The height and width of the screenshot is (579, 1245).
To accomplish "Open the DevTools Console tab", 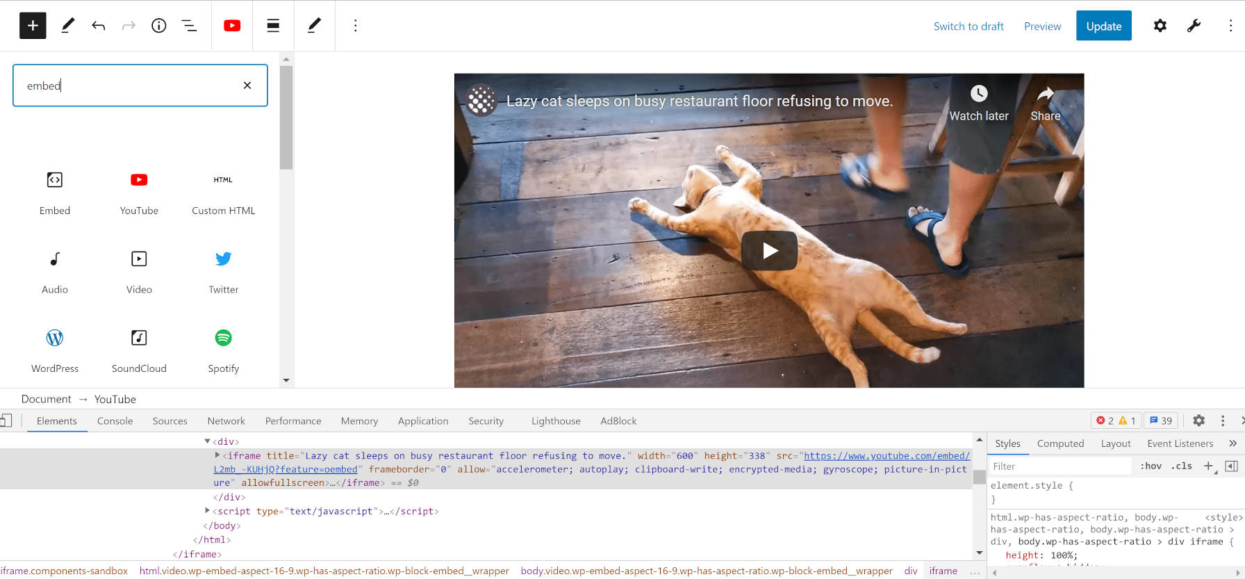I will click(x=115, y=421).
